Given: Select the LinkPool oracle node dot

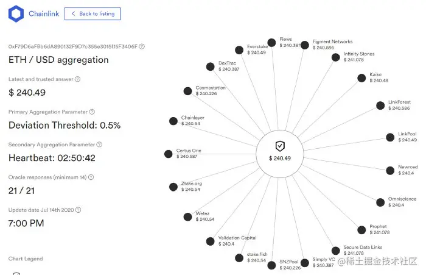Looking at the screenshot, I should click(x=389, y=137).
